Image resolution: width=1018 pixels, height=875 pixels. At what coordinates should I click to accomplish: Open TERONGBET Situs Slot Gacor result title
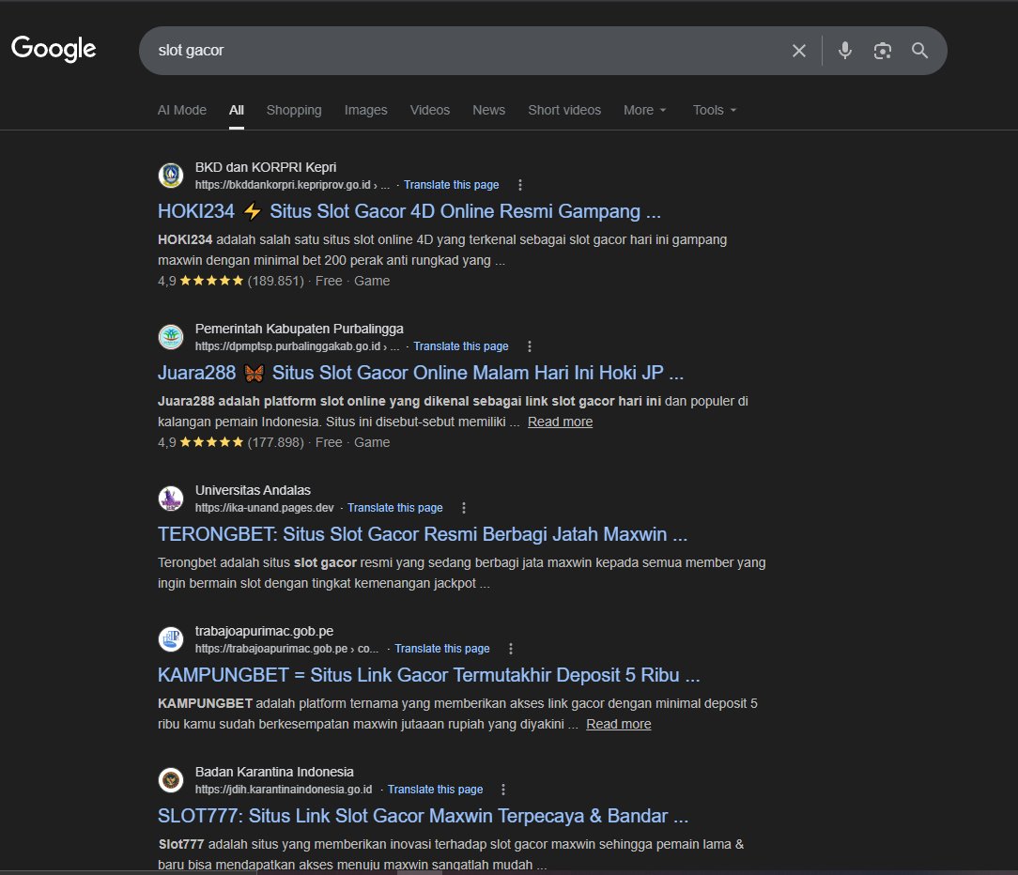pos(423,535)
